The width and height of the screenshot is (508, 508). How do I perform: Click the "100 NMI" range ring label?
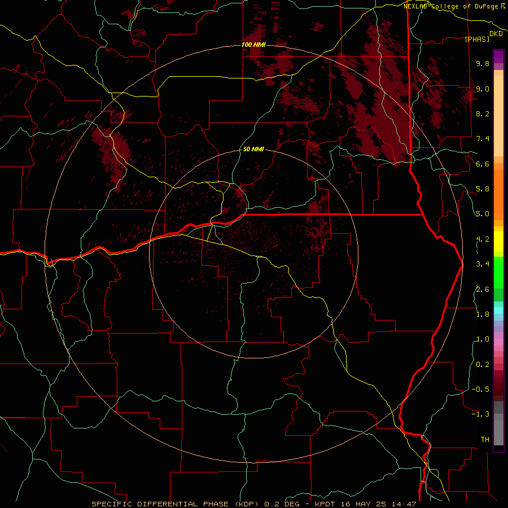click(x=253, y=45)
